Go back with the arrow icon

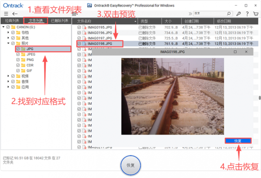15,14
